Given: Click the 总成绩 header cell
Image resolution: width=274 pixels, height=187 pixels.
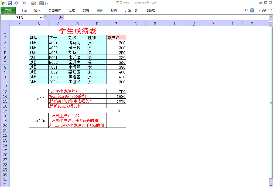Looking at the screenshot, I should coord(116,38).
